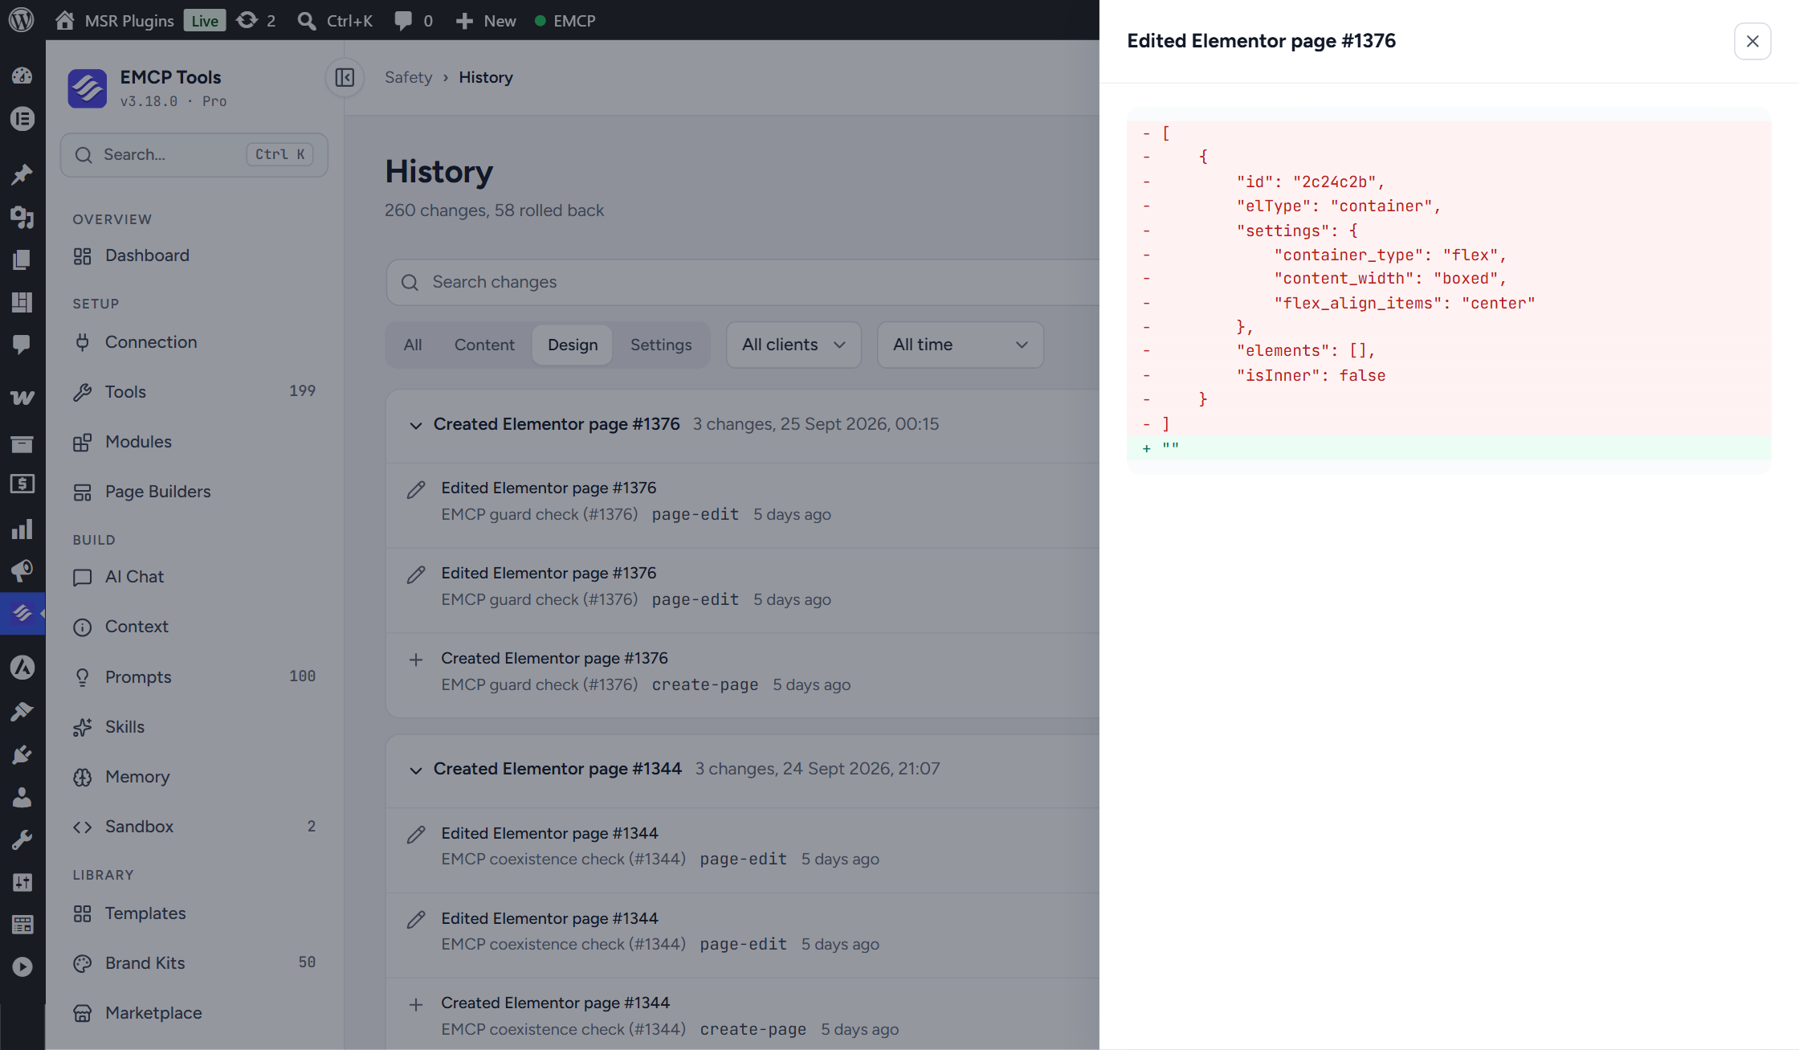1799x1050 pixels.
Task: Select the Design filter tab
Action: tap(573, 345)
